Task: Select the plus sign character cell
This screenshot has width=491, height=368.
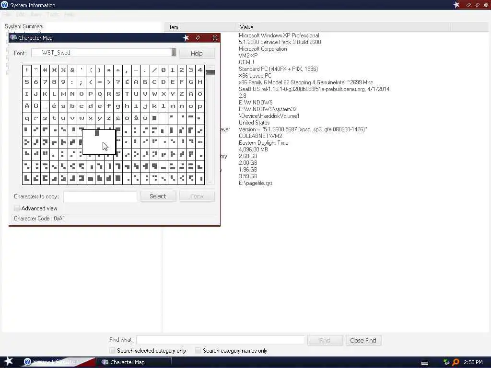Action: 118,70
